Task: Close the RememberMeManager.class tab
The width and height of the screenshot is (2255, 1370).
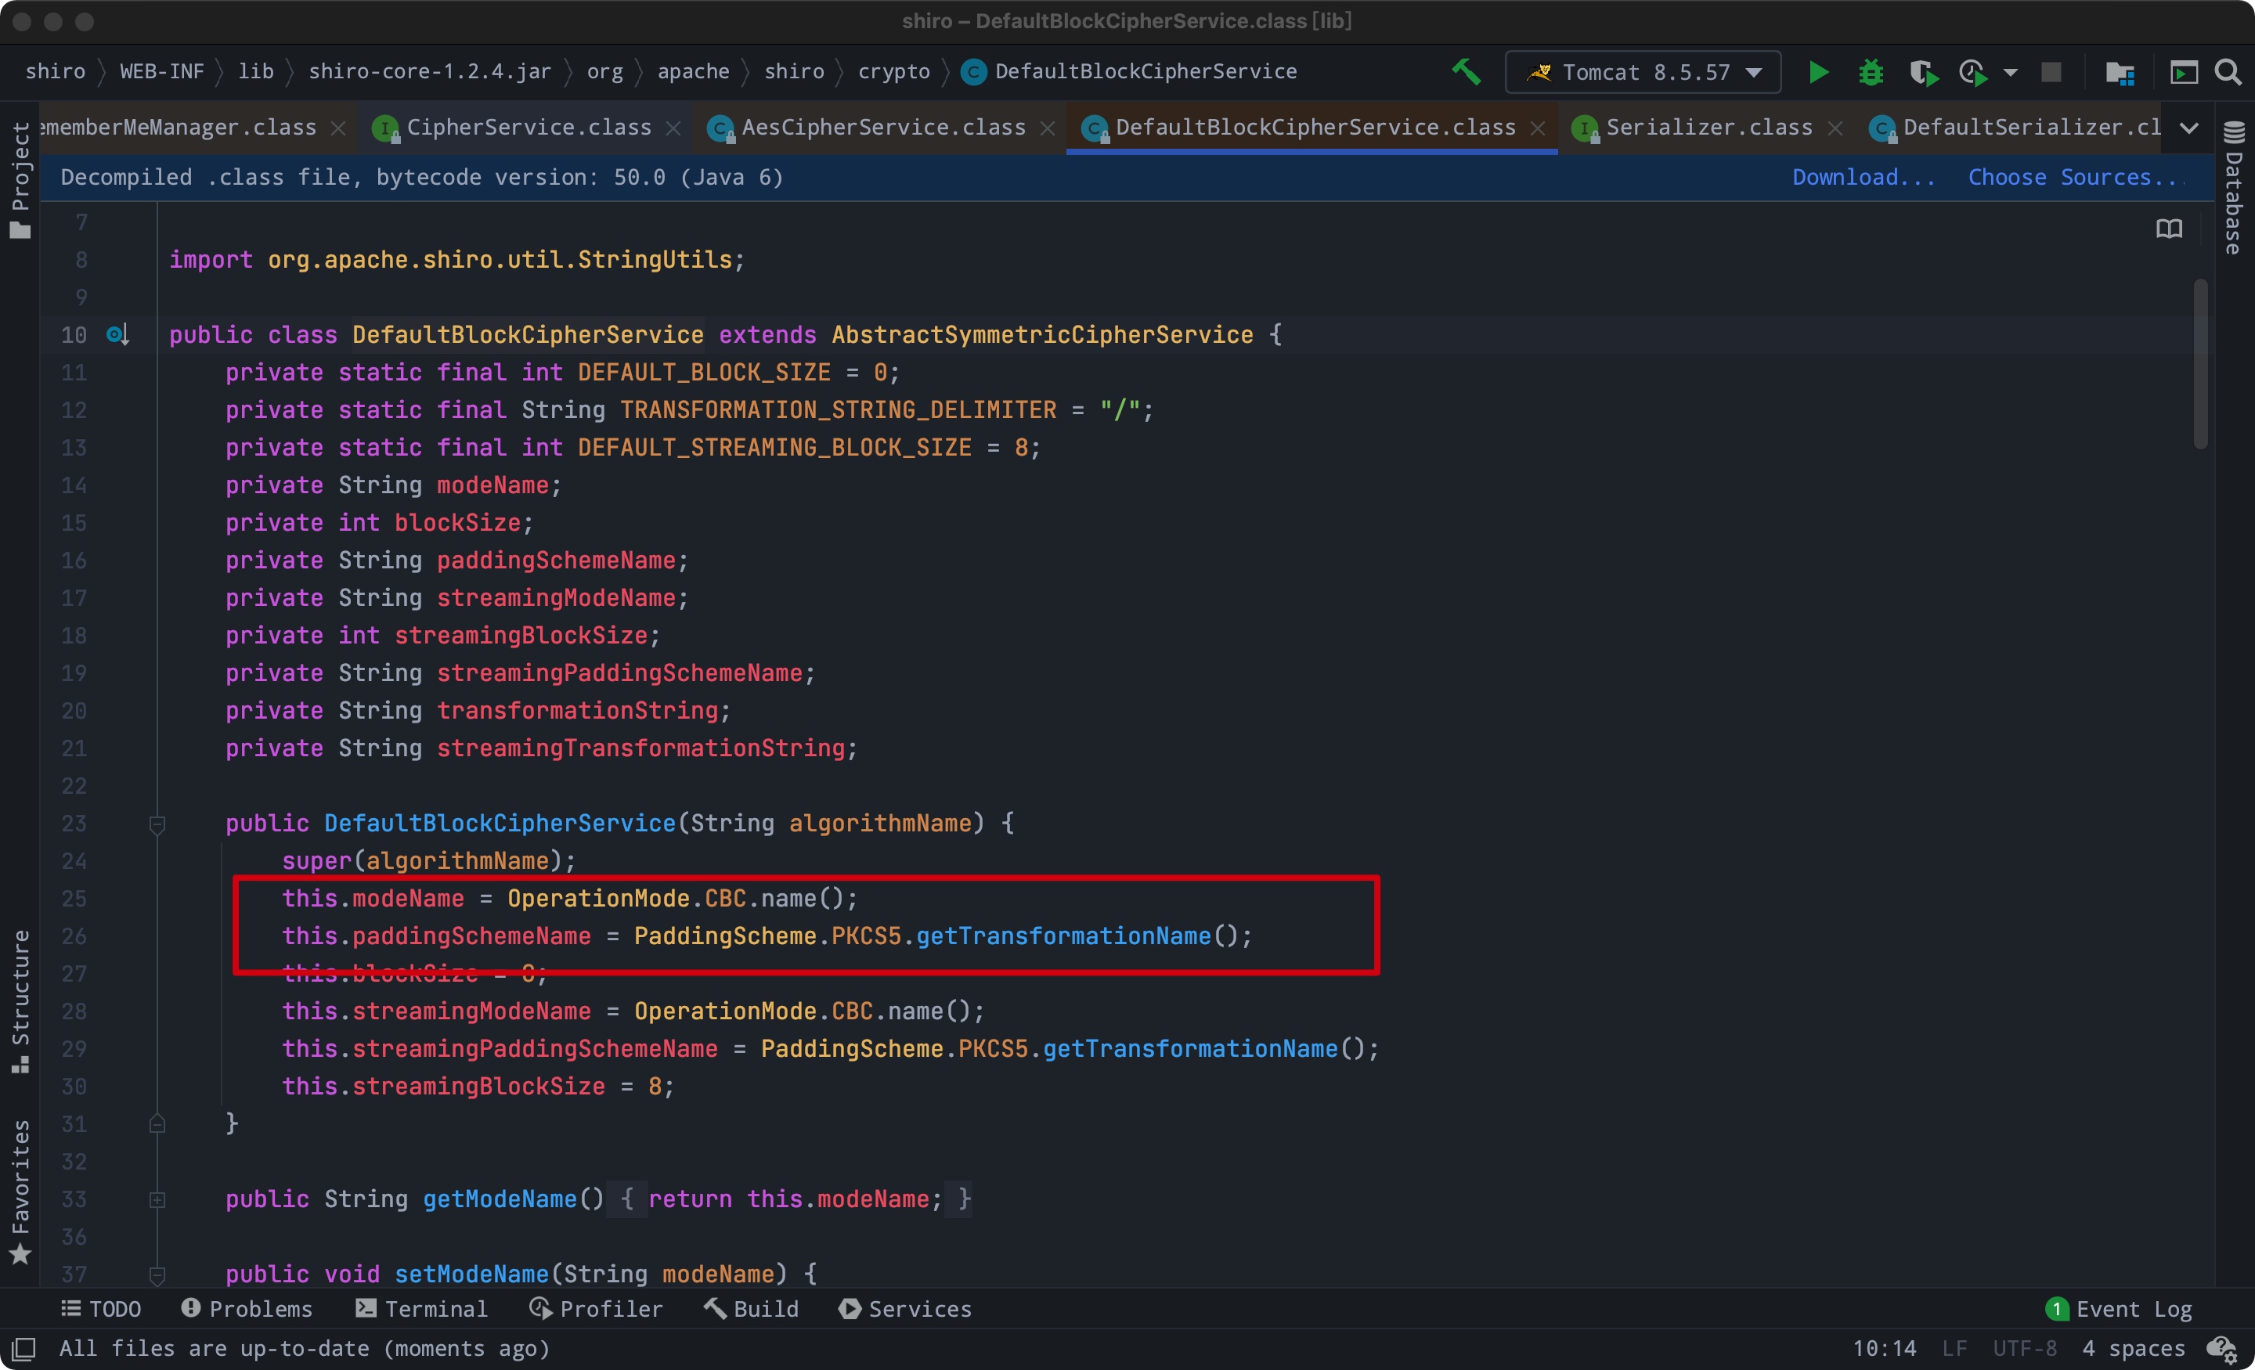Action: pyautogui.click(x=337, y=128)
